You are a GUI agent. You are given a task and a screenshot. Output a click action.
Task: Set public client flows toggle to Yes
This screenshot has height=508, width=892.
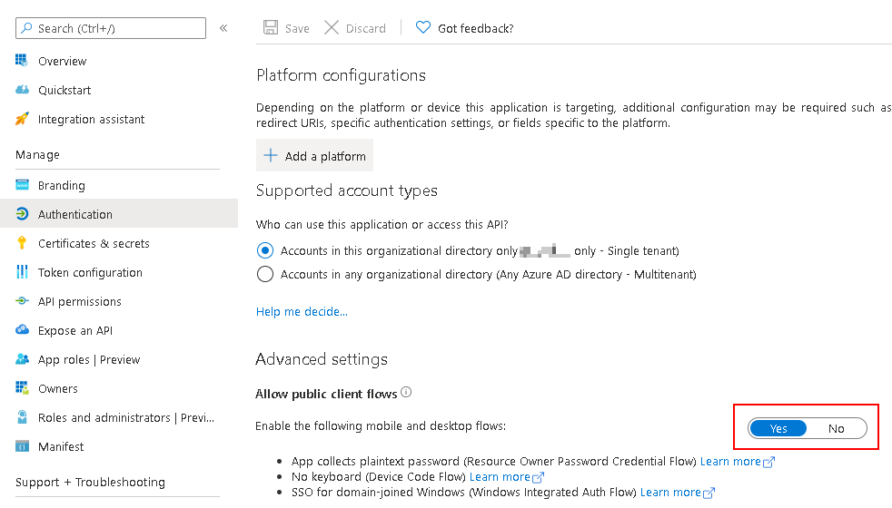(x=778, y=428)
